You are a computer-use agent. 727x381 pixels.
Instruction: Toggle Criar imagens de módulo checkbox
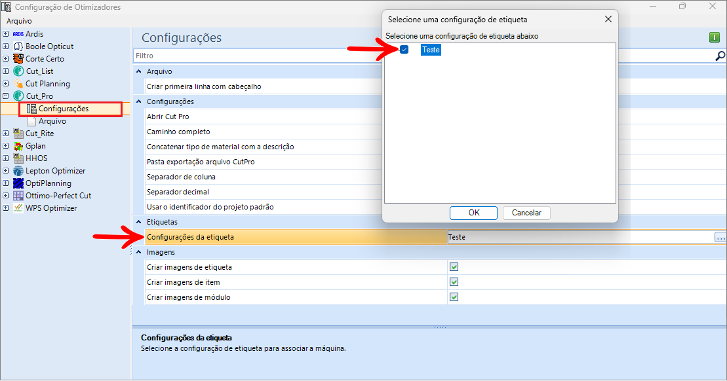coord(454,297)
